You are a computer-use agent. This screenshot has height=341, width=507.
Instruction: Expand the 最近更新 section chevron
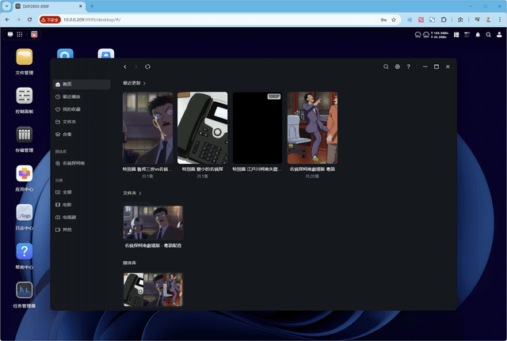point(144,83)
